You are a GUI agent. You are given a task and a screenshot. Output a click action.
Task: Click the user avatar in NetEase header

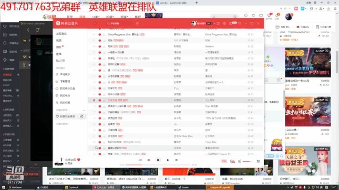[194, 24]
